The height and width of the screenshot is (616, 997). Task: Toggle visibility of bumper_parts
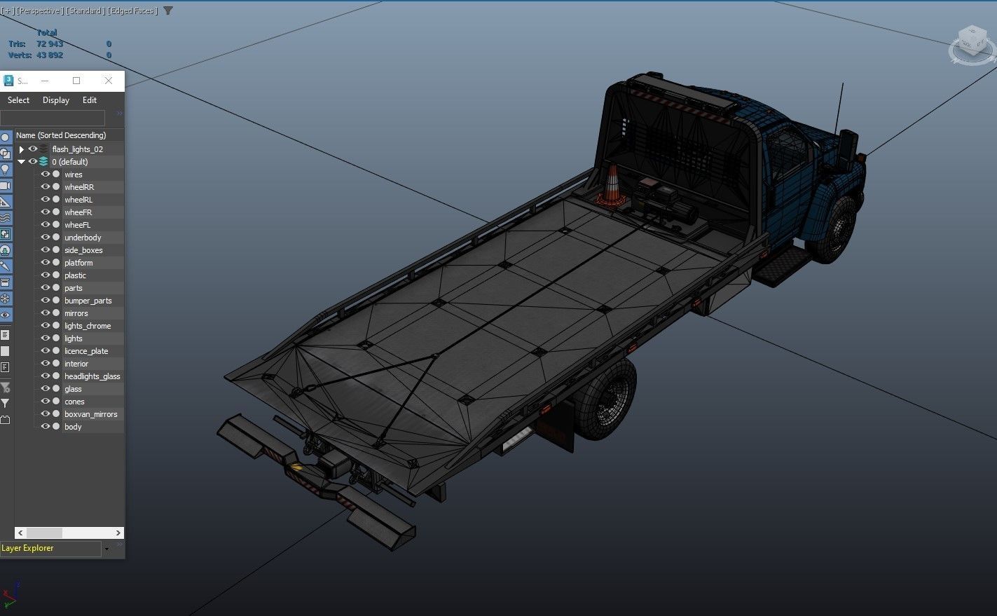coord(46,301)
